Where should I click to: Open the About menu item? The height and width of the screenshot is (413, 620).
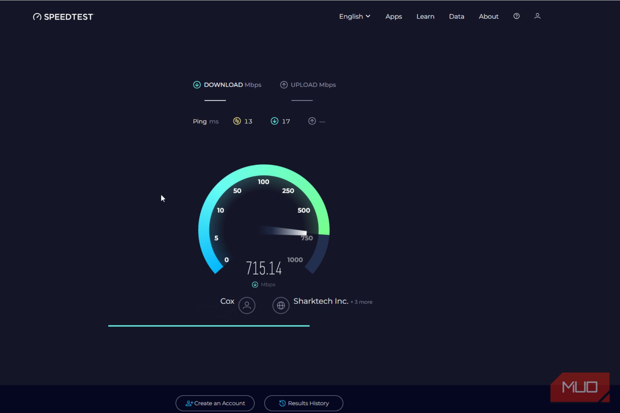pos(489,17)
